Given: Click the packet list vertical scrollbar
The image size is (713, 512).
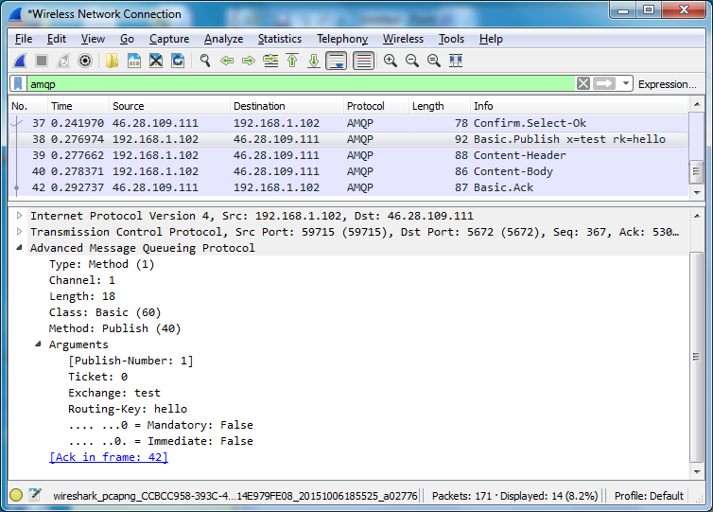Looking at the screenshot, I should click(697, 170).
